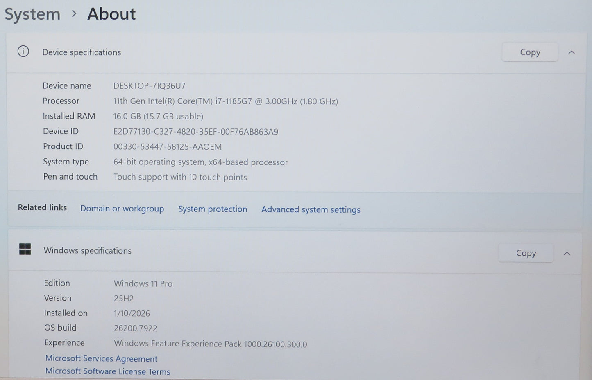Collapse the Windows specifications section
Viewport: 592px width, 380px height.
[x=567, y=254]
